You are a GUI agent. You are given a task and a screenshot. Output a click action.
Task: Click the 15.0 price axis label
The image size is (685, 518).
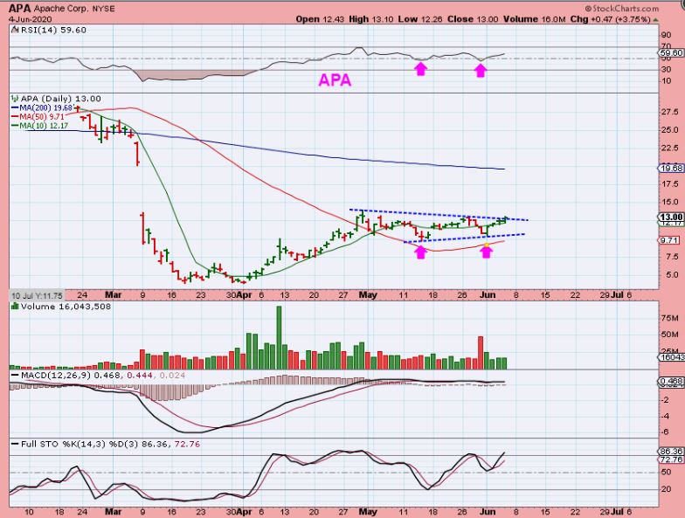click(x=669, y=203)
